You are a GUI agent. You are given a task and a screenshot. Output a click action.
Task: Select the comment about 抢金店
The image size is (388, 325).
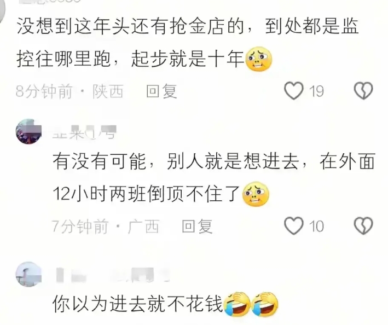188,43
